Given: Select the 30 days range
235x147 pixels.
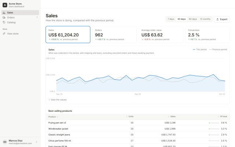Looking at the screenshot, I should pyautogui.click(x=181, y=19).
